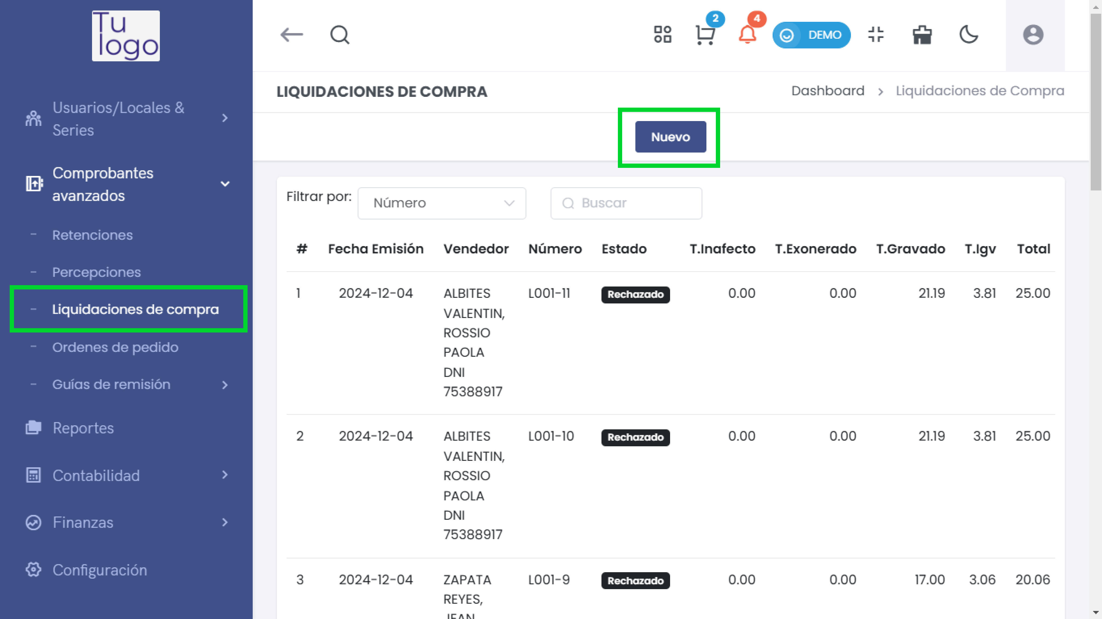Image resolution: width=1102 pixels, height=619 pixels.
Task: Click number L001-9 cell
Action: pos(549,580)
